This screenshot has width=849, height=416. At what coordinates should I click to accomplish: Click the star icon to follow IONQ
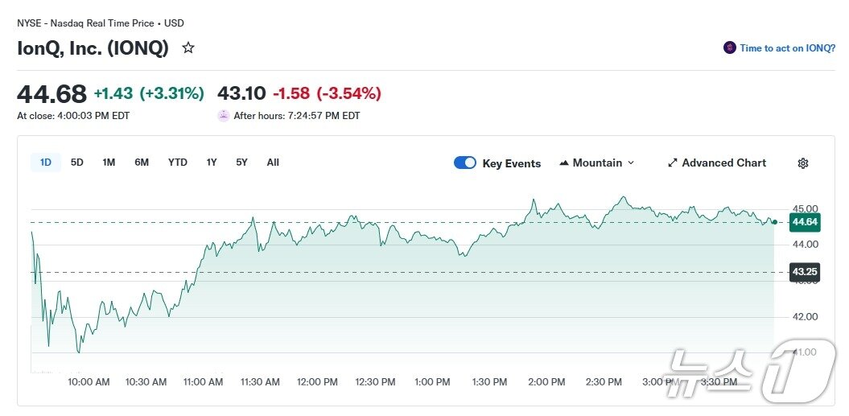click(188, 48)
